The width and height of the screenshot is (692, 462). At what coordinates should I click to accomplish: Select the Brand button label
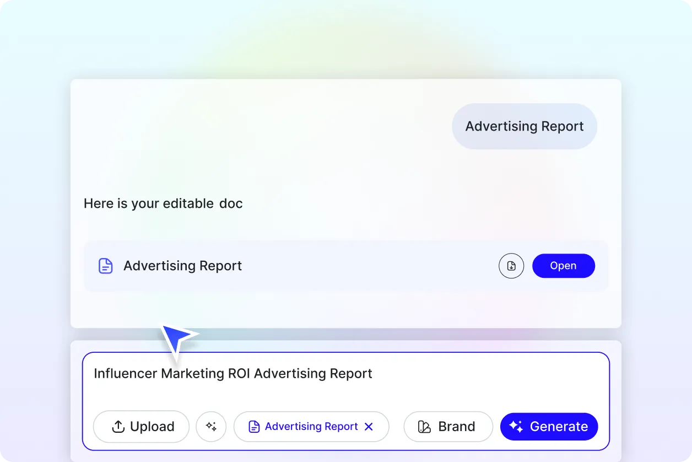click(456, 427)
